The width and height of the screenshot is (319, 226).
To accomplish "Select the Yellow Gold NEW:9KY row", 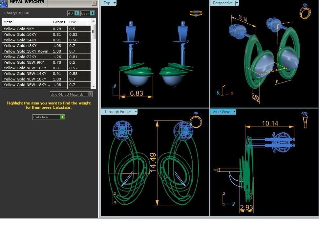I will [46, 62].
